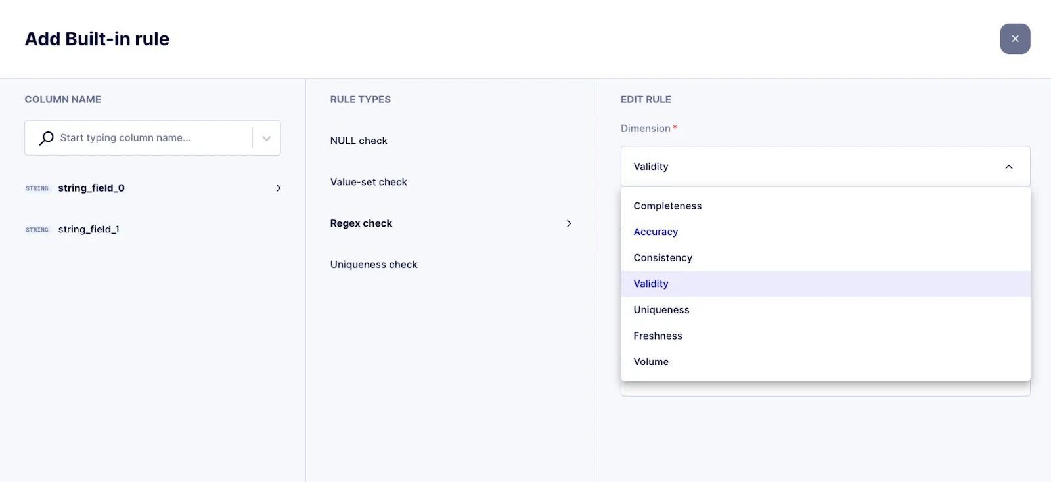Click the search magnifier icon in column name field
This screenshot has height=482, width=1051.
click(x=46, y=138)
